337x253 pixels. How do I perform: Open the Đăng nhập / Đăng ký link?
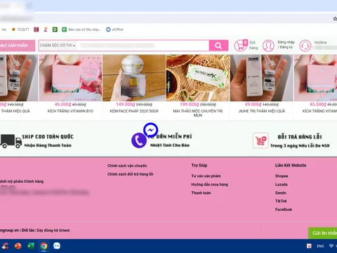pyautogui.click(x=286, y=44)
